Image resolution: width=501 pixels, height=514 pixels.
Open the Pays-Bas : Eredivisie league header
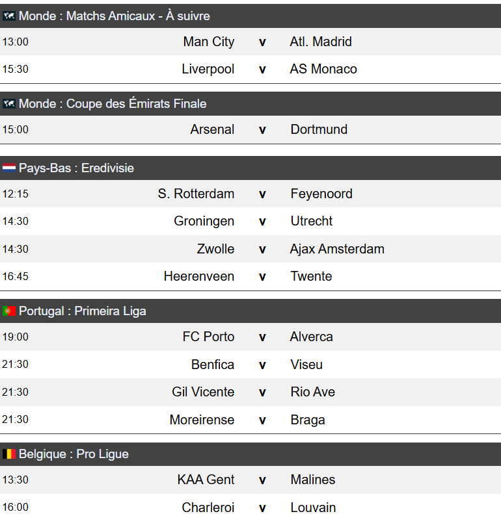point(251,168)
